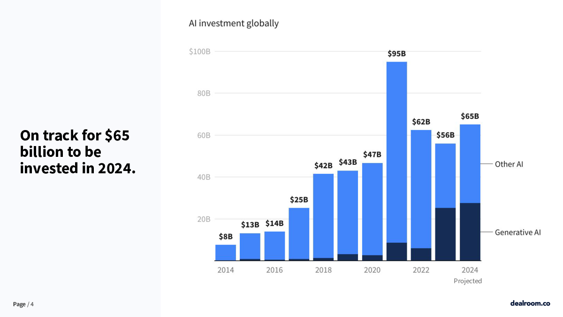This screenshot has height=317, width=563.
Task: Click the Other AI legend label
Action: click(x=509, y=164)
